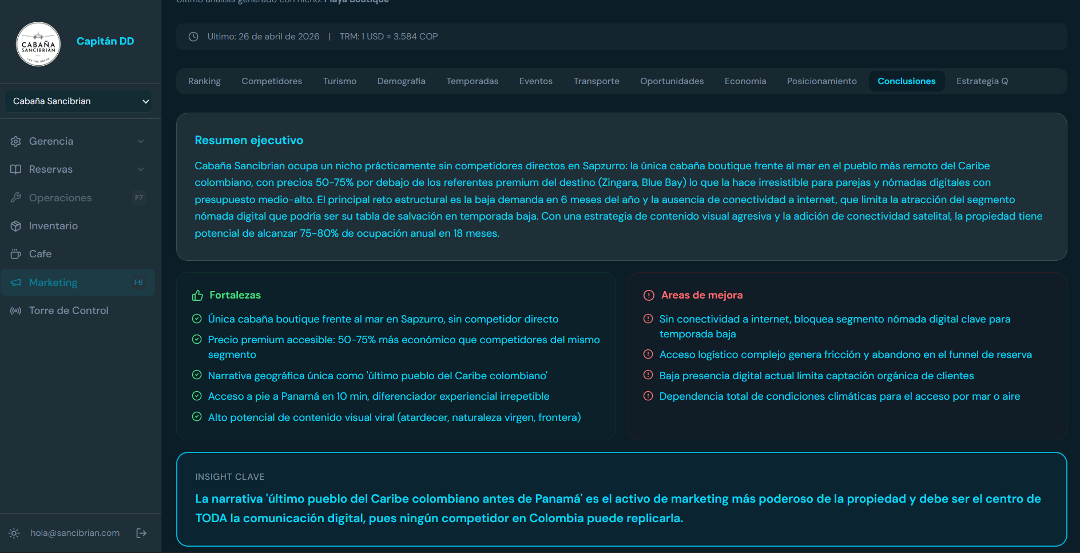Click 'Baja presencia digital actual' item
The height and width of the screenshot is (553, 1080).
tap(816, 376)
